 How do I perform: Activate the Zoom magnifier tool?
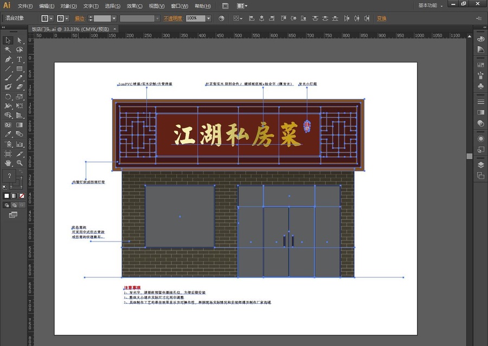[x=20, y=162]
